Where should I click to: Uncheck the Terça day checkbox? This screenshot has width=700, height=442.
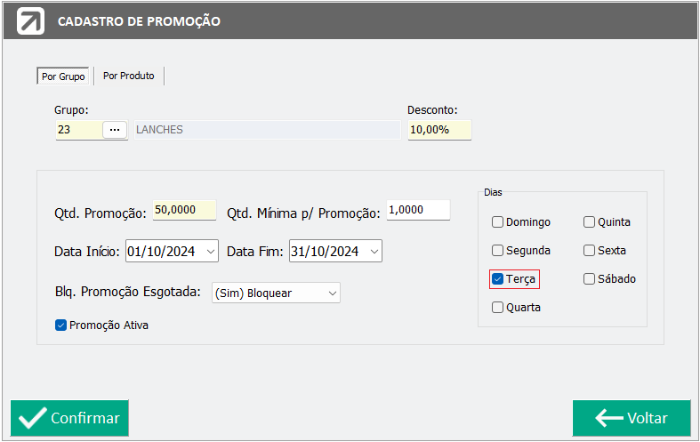497,279
